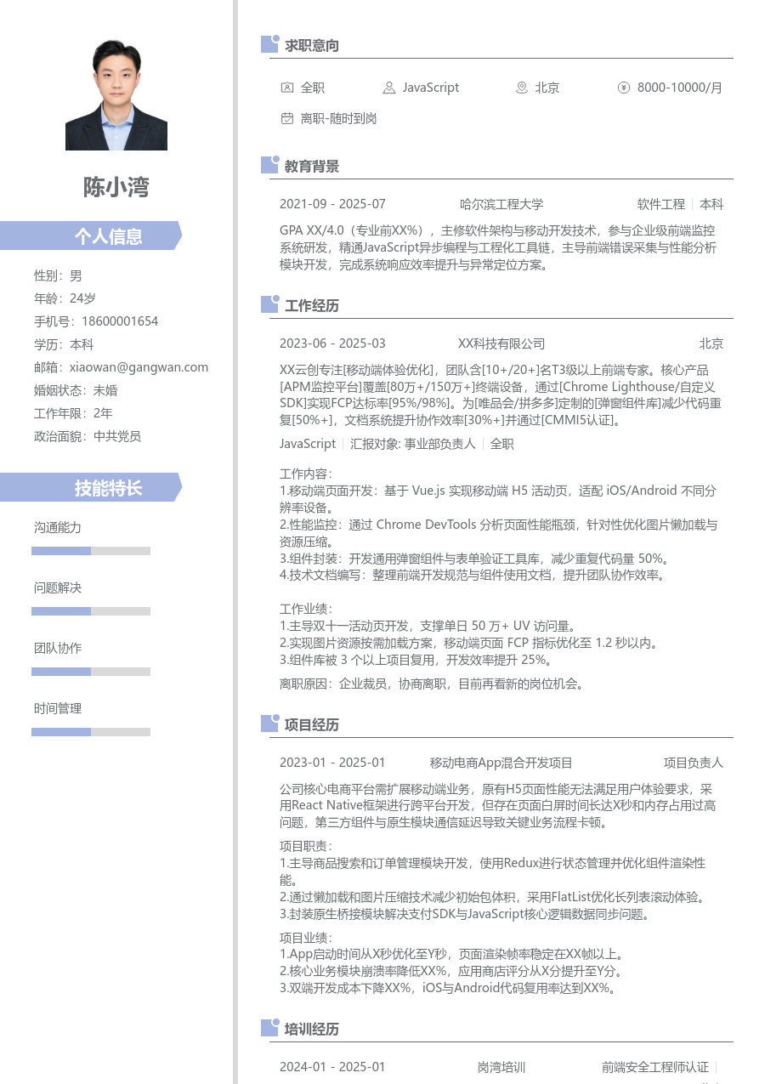
Task: Click the person icon next to JavaScript
Action: click(388, 87)
